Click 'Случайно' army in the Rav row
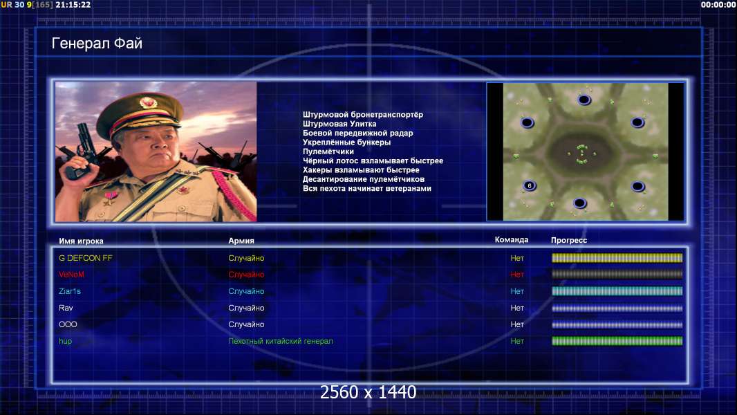The image size is (737, 415). click(246, 308)
